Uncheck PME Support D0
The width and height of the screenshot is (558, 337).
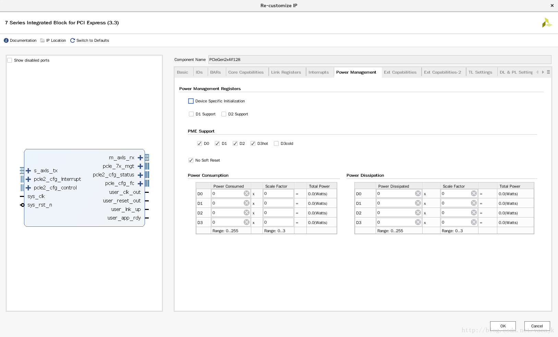click(x=199, y=143)
